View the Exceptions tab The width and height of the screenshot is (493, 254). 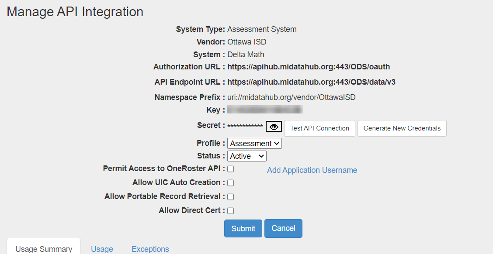[150, 249]
